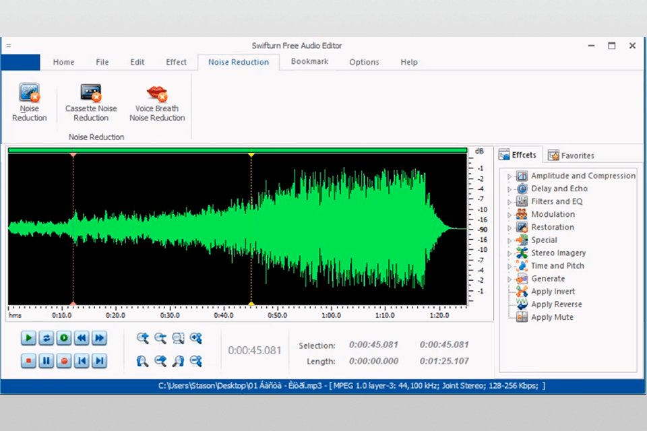Open the Bookmark ribbon tab
Viewport: 647px width, 431px height.
click(x=309, y=62)
